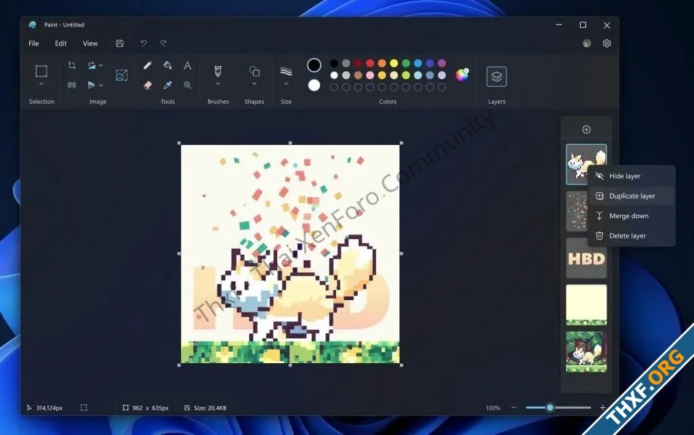Click the Redo arrow
The width and height of the screenshot is (694, 435).
click(x=163, y=43)
